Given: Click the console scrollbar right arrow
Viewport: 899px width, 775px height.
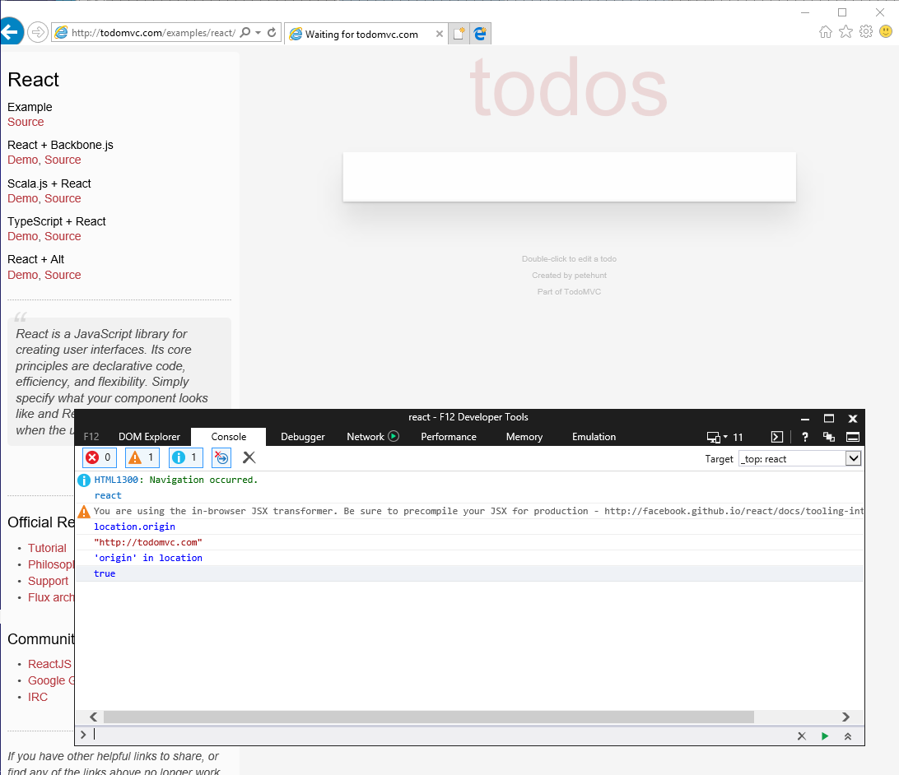Looking at the screenshot, I should point(845,717).
